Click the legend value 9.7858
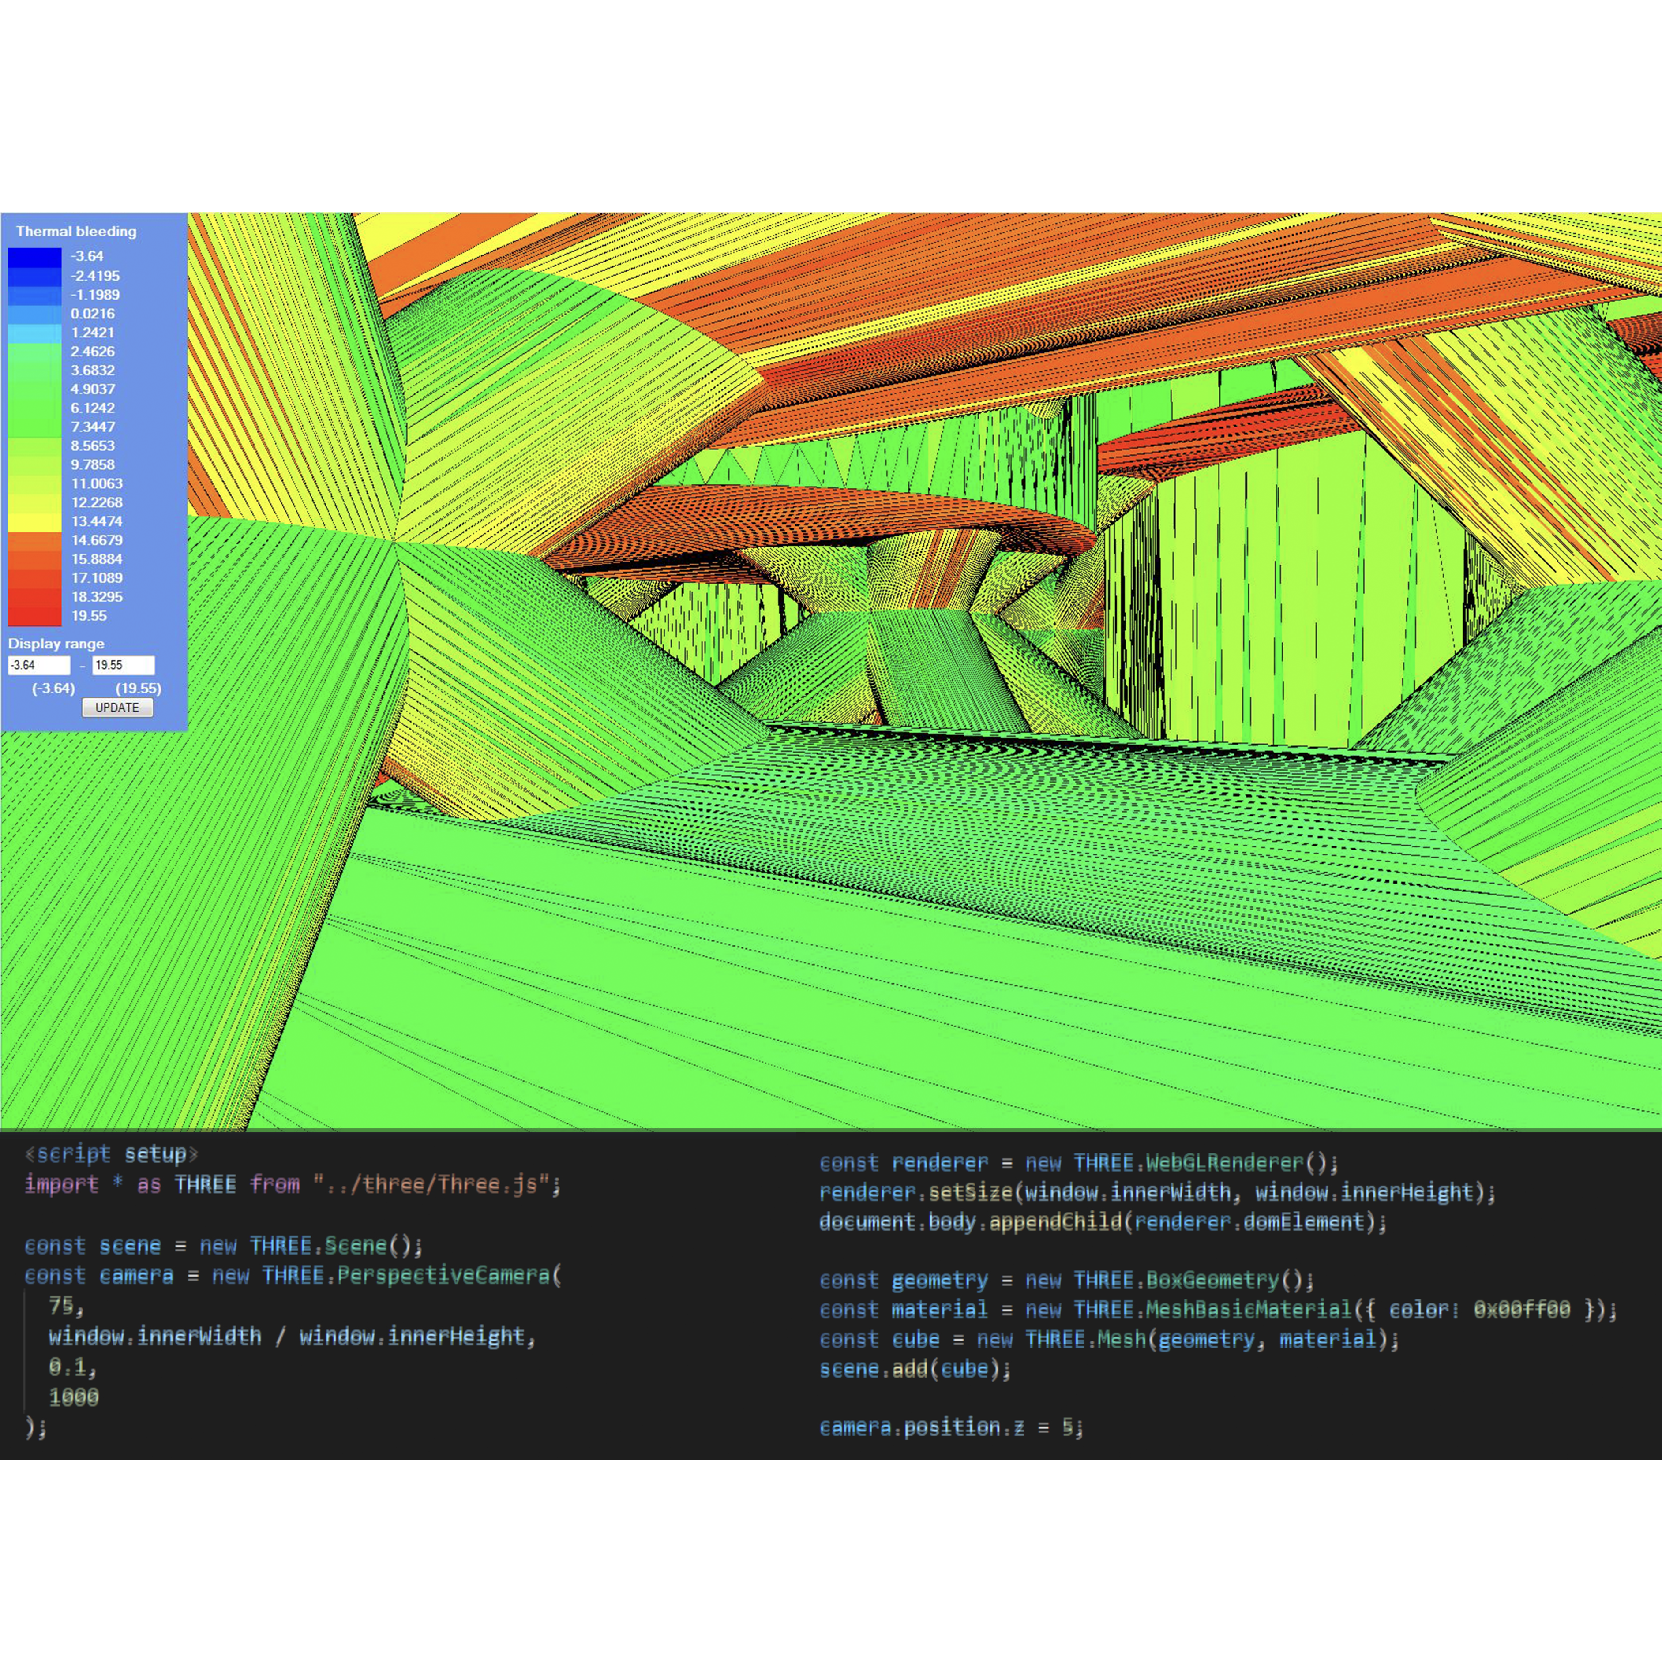The width and height of the screenshot is (1662, 1659). (x=93, y=464)
